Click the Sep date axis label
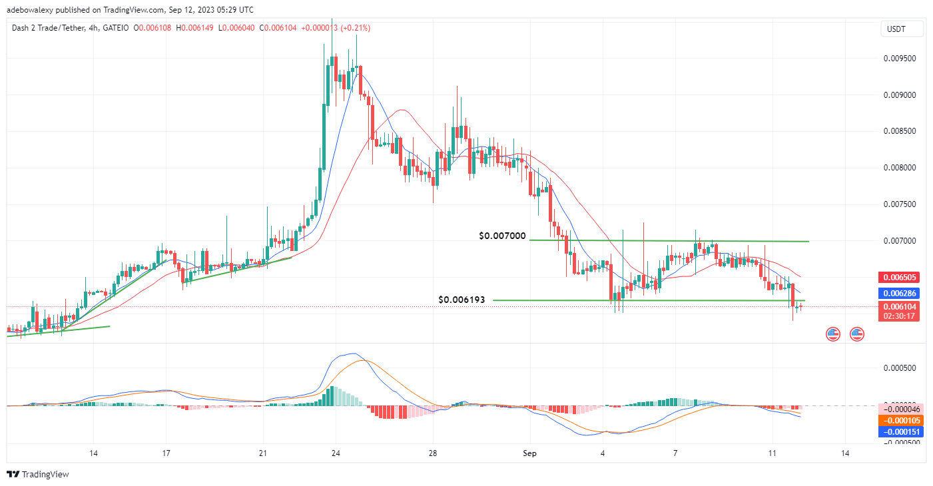This screenshot has width=933, height=486. click(529, 453)
